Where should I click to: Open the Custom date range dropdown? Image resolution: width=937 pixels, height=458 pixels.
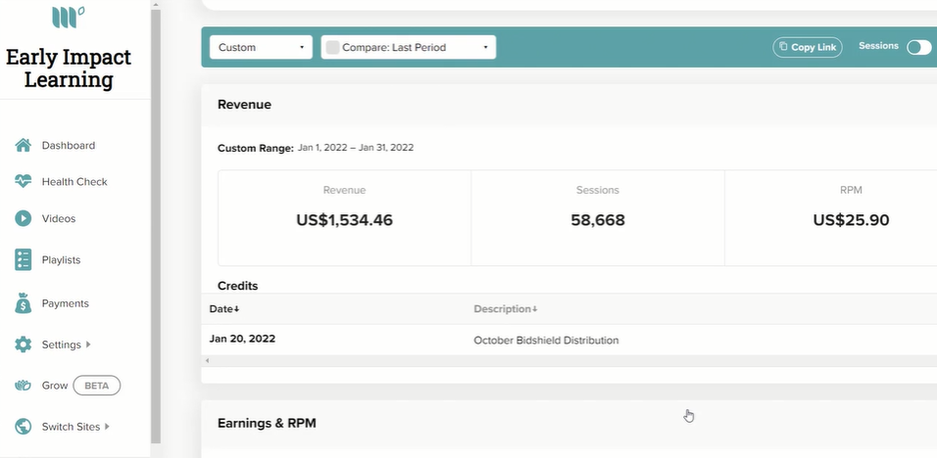(x=261, y=47)
